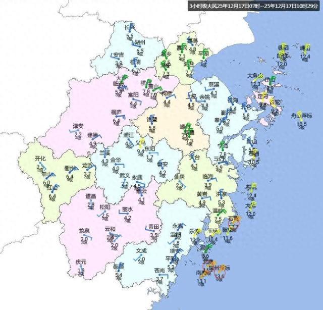Click the 12.4 reading under 嵊山
This screenshot has height=310, width=323.
(305, 57)
